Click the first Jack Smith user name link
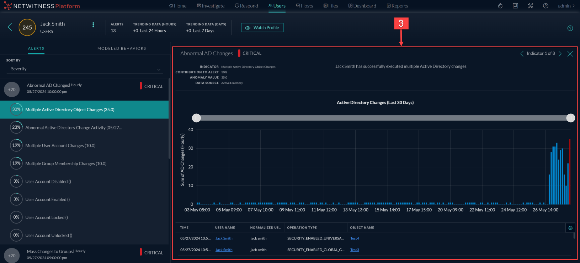The height and width of the screenshot is (263, 580). click(x=224, y=238)
